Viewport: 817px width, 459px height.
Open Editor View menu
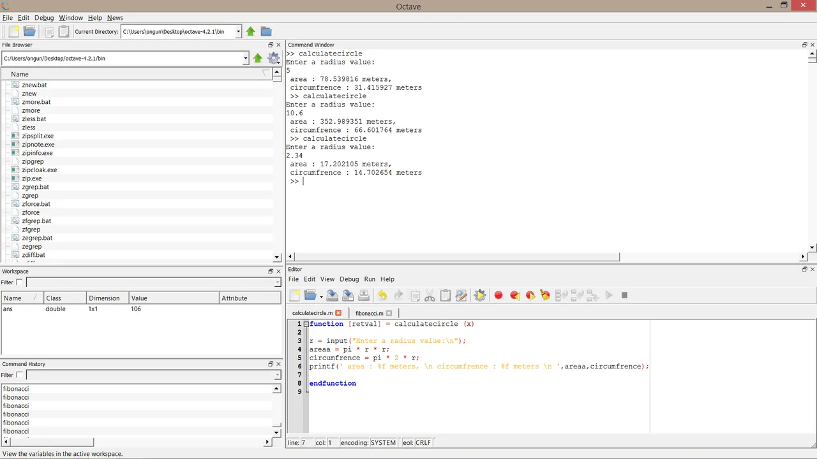[x=327, y=279]
